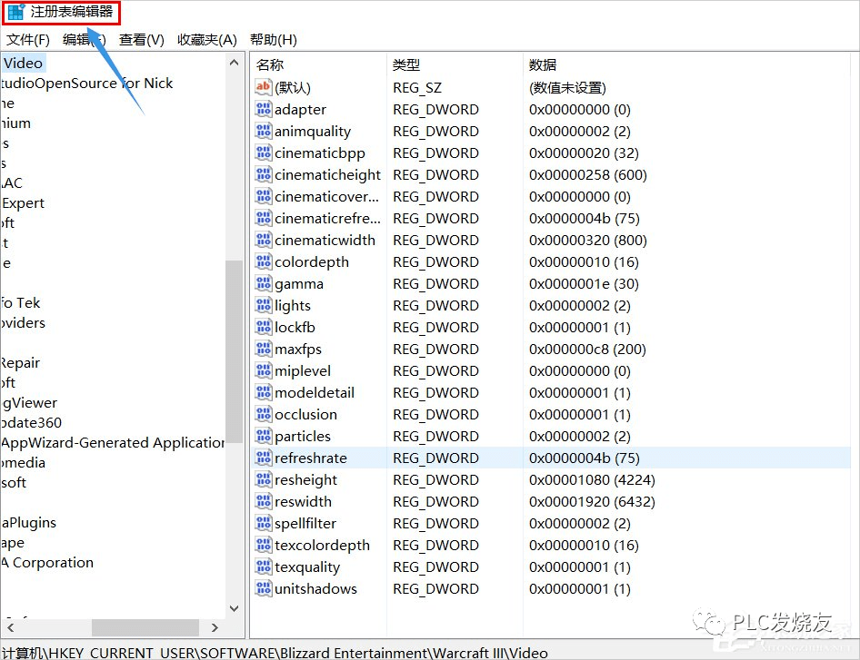Screen dimensions: 860x660
Task: Click the 数据 column header
Action: point(543,65)
